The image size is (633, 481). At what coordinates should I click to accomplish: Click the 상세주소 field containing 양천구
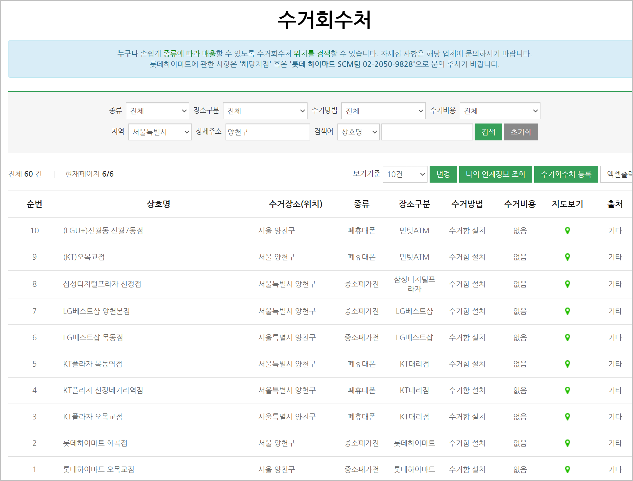[x=267, y=132]
